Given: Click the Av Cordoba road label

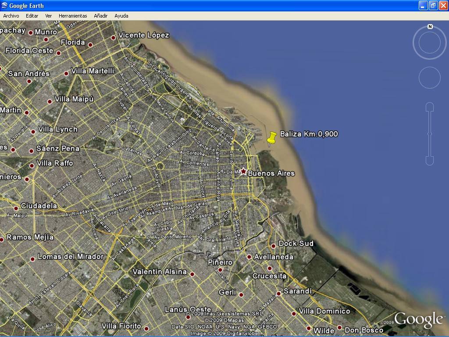Looking at the screenshot, I should (192, 153).
